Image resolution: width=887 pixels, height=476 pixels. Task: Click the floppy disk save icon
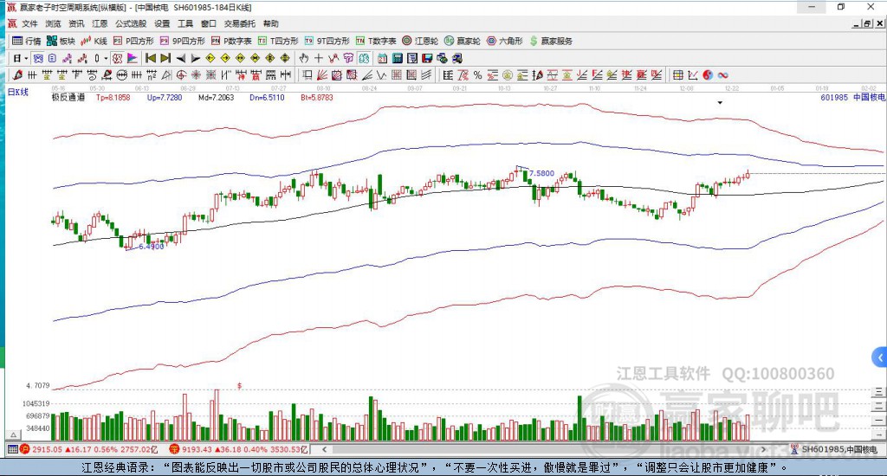coord(427,58)
